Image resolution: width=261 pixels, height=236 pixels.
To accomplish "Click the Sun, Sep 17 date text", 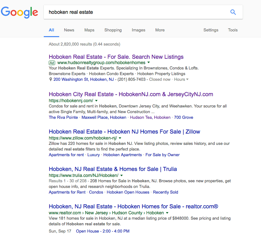I will point(60,231).
